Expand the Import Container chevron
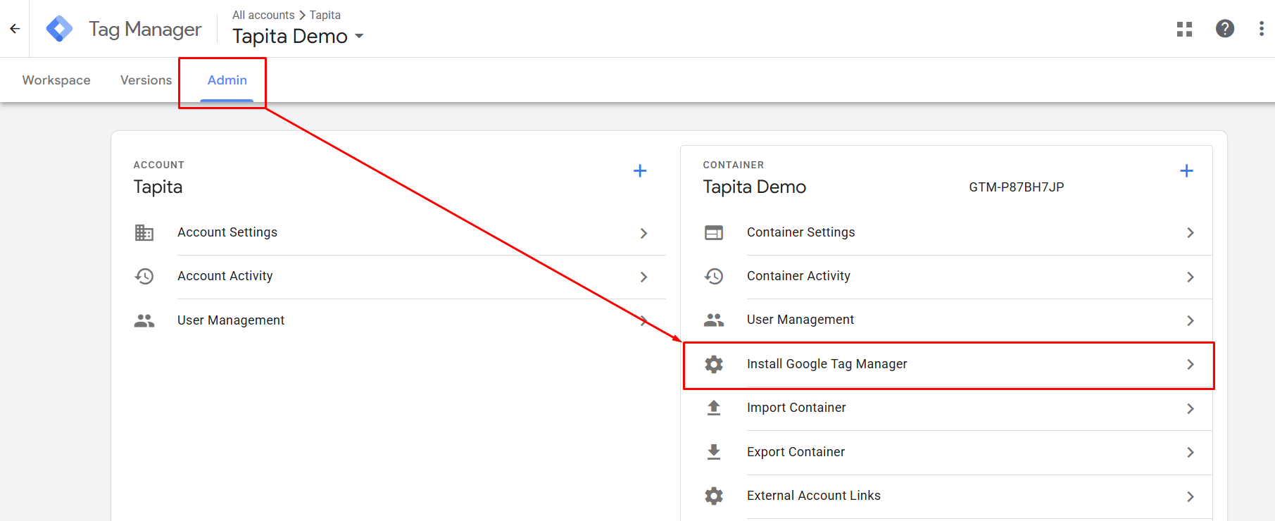Screen dimensions: 1275x521 1191,408
